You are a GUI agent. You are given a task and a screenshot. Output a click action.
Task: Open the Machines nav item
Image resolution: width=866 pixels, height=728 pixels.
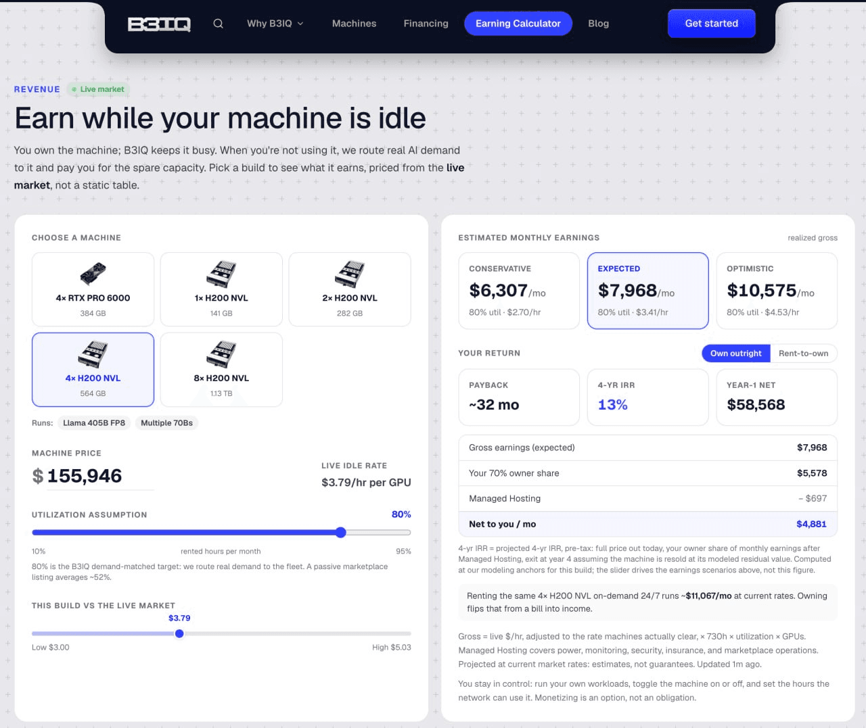click(354, 24)
